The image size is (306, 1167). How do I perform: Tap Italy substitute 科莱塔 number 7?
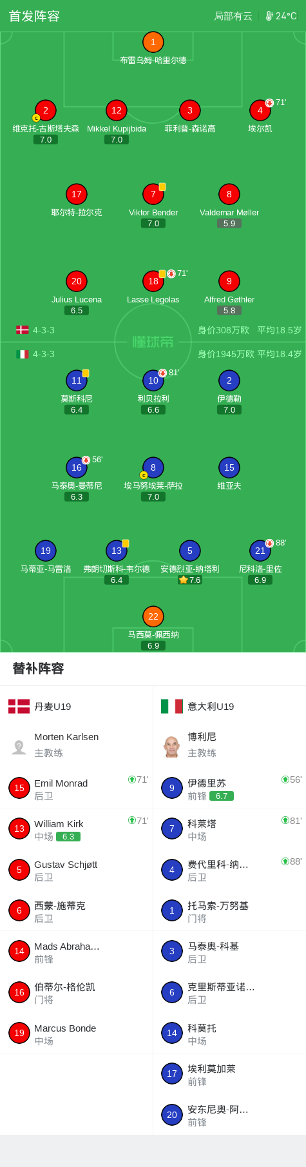coord(229,829)
